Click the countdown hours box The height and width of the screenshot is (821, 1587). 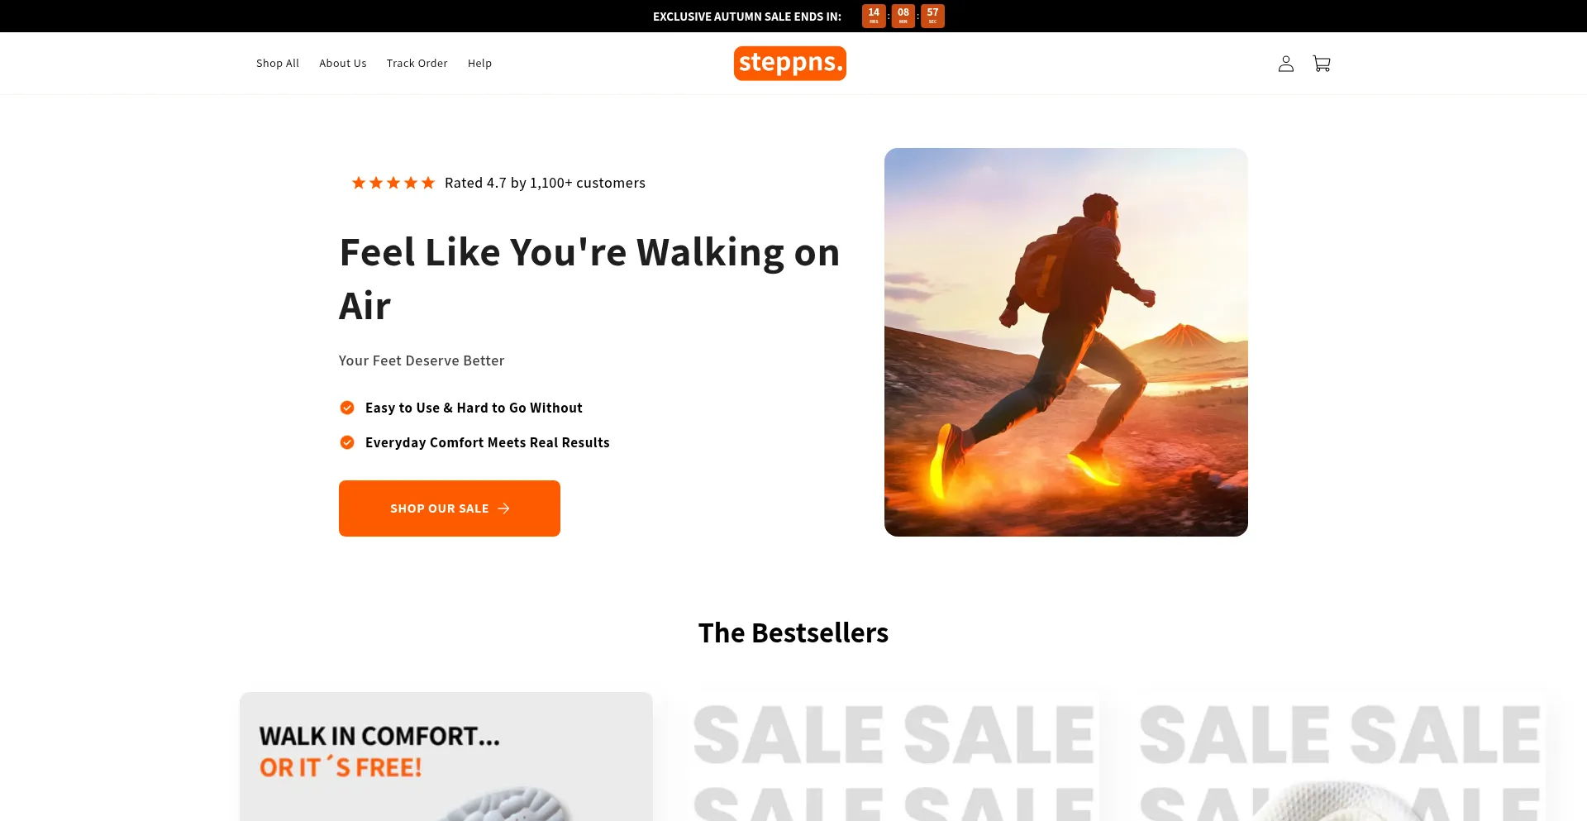click(874, 16)
